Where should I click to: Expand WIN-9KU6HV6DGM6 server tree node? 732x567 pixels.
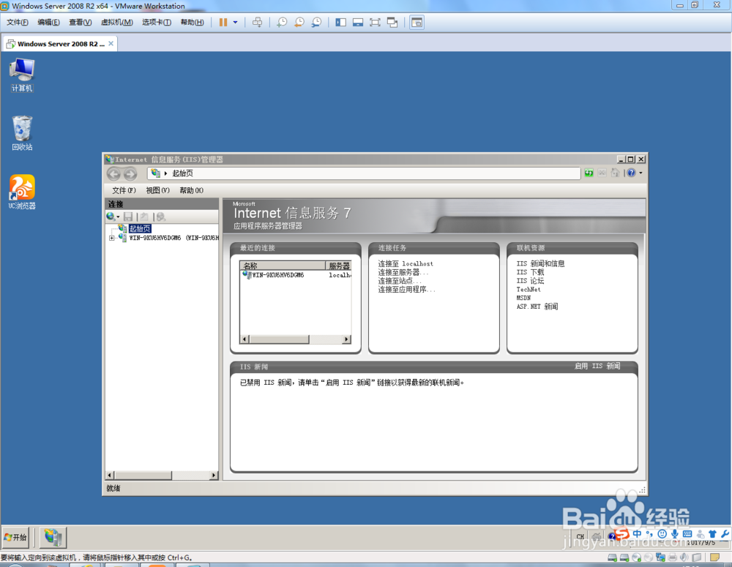[111, 238]
